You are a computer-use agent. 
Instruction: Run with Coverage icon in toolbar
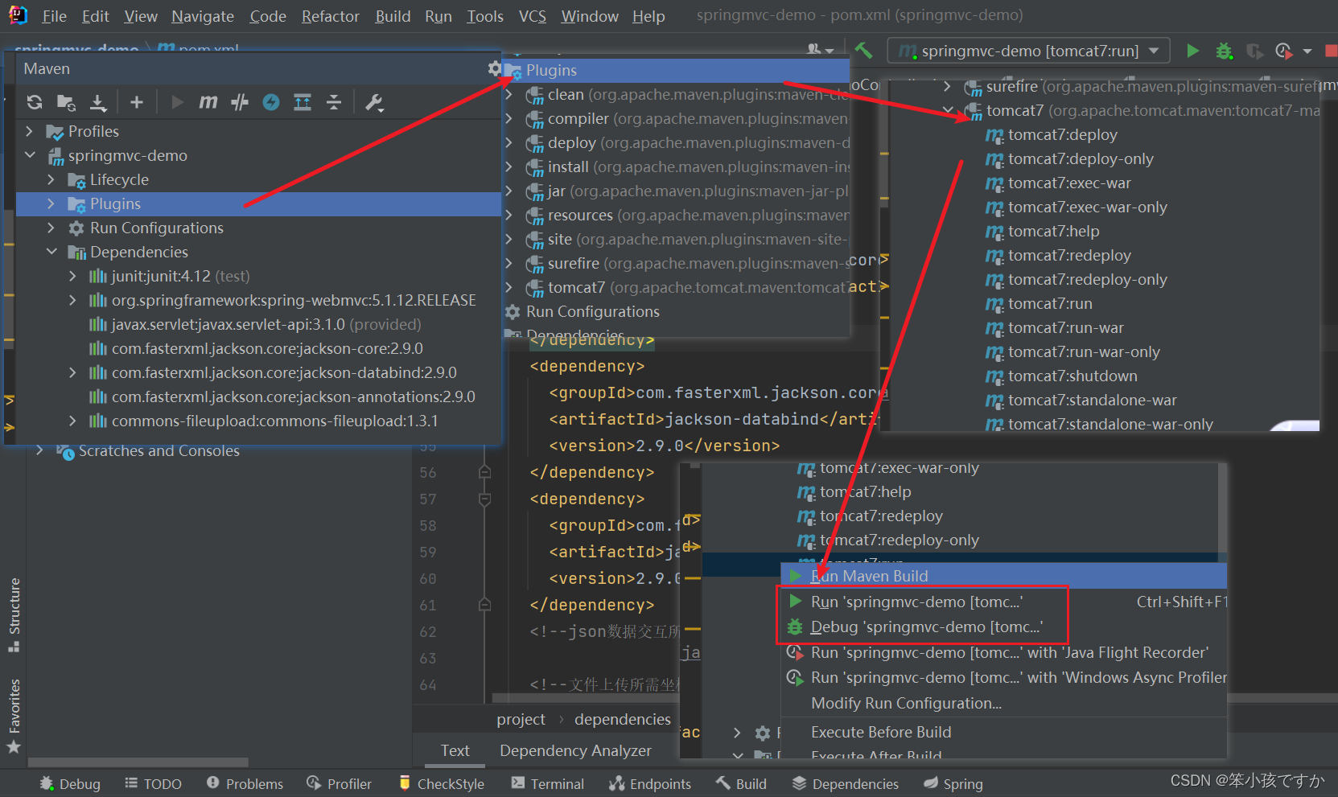(x=1254, y=51)
